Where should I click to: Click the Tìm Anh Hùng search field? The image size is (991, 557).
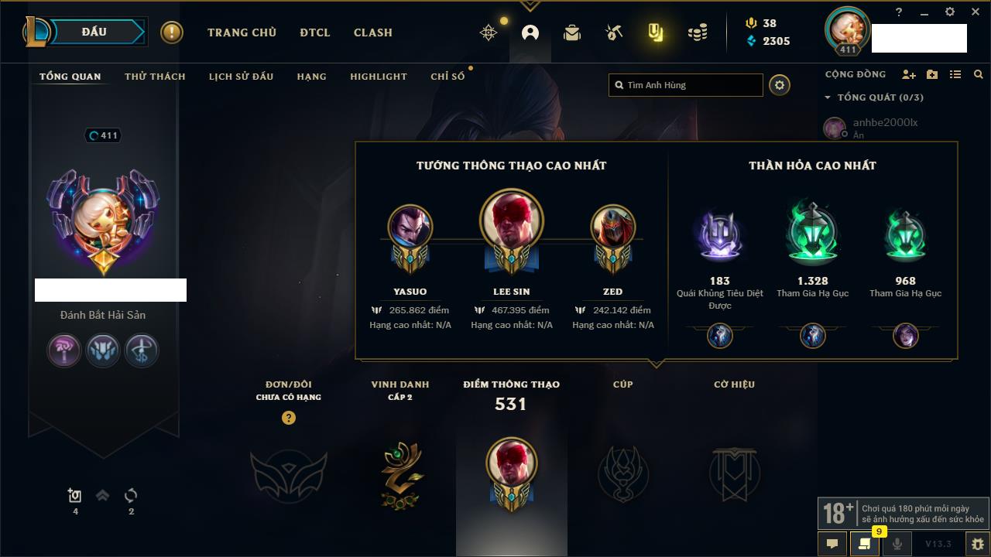point(686,85)
